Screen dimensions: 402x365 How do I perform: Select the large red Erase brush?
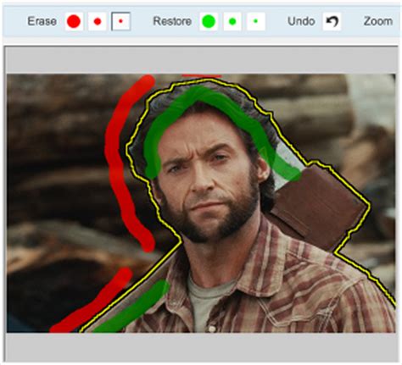pyautogui.click(x=74, y=21)
